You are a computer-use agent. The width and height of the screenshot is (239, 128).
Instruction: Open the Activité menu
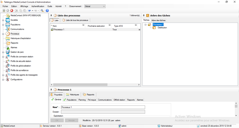58,6
